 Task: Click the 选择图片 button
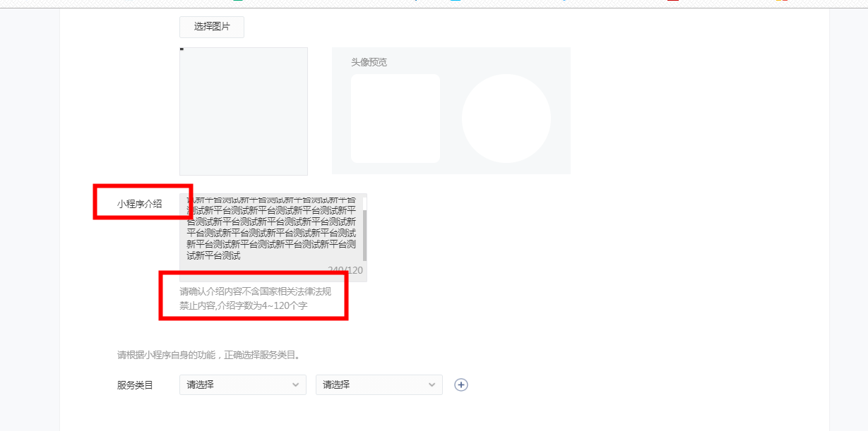click(212, 27)
